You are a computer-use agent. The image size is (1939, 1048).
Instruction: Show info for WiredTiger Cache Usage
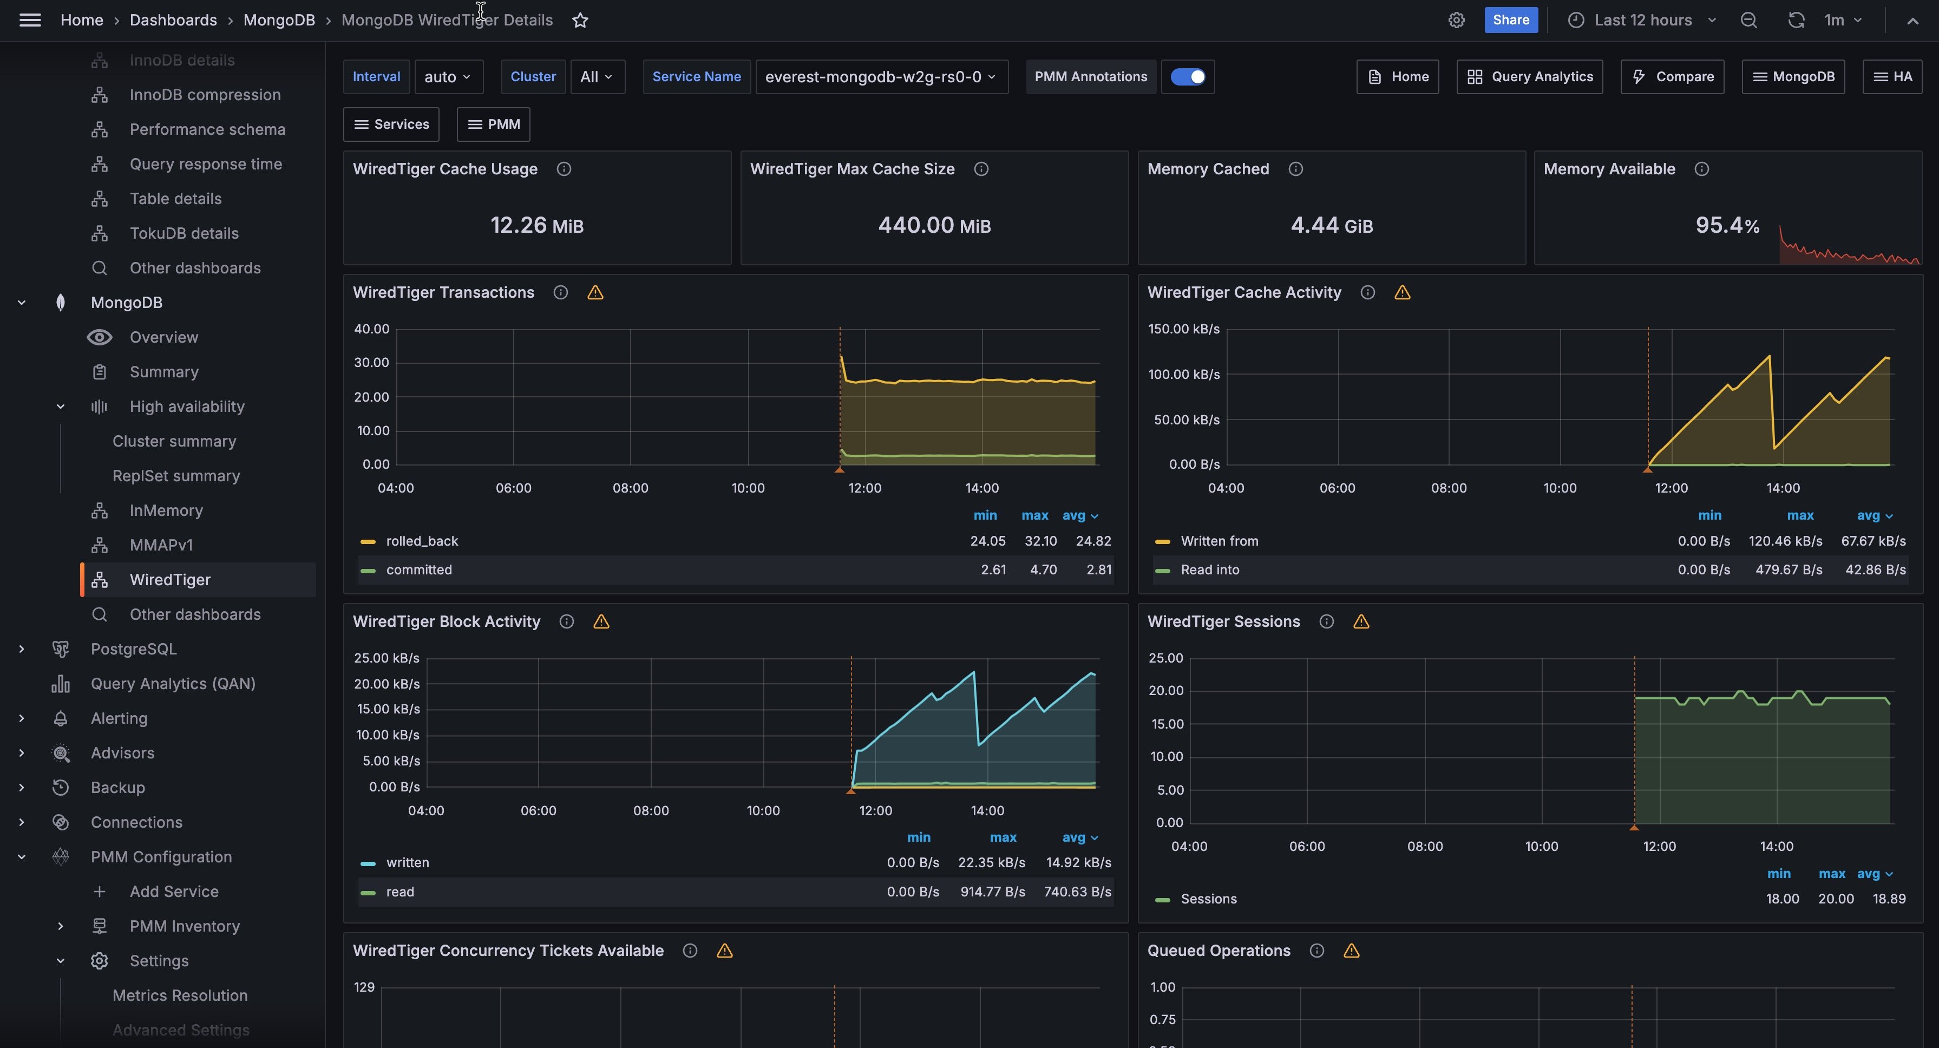coord(563,169)
